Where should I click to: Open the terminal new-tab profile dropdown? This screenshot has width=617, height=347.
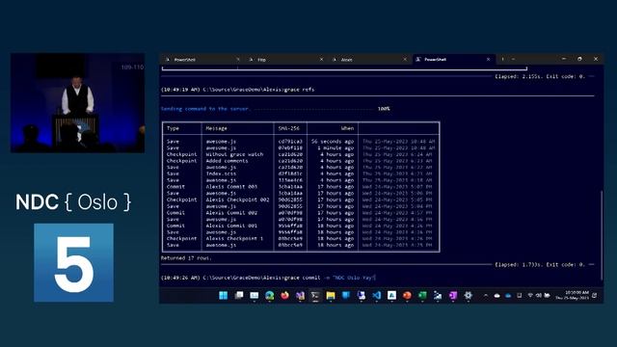(513, 59)
